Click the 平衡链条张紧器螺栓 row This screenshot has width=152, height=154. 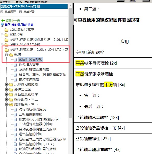coord(113,74)
